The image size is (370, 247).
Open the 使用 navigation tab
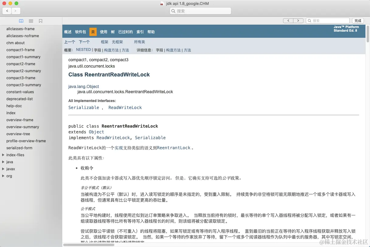tap(104, 32)
